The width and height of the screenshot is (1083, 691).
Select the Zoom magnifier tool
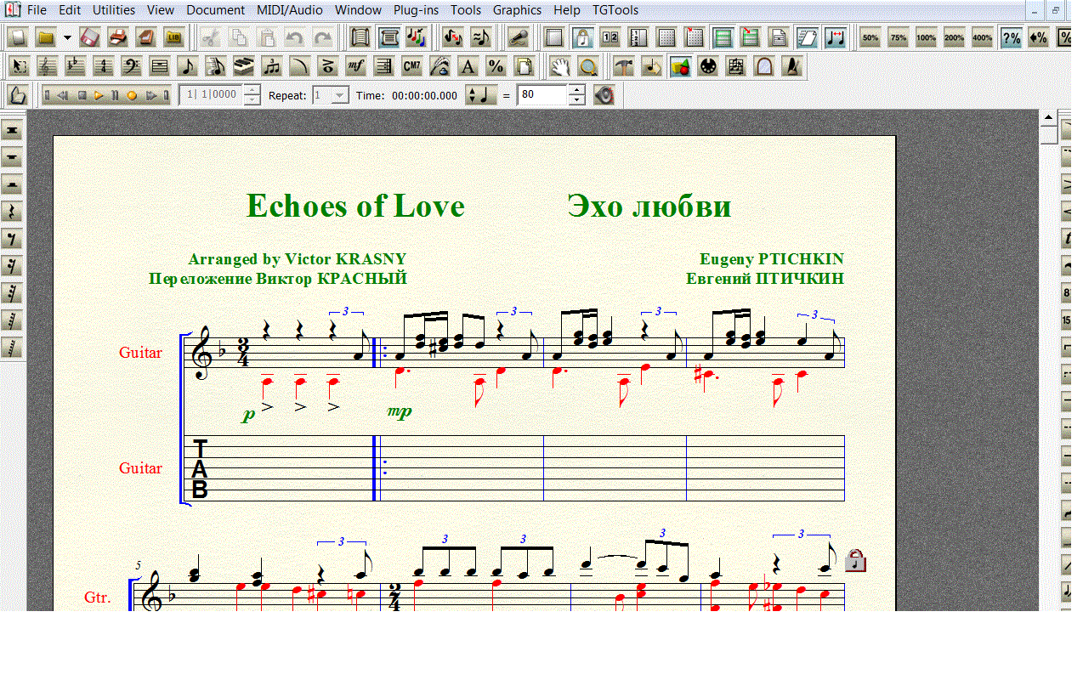(587, 66)
